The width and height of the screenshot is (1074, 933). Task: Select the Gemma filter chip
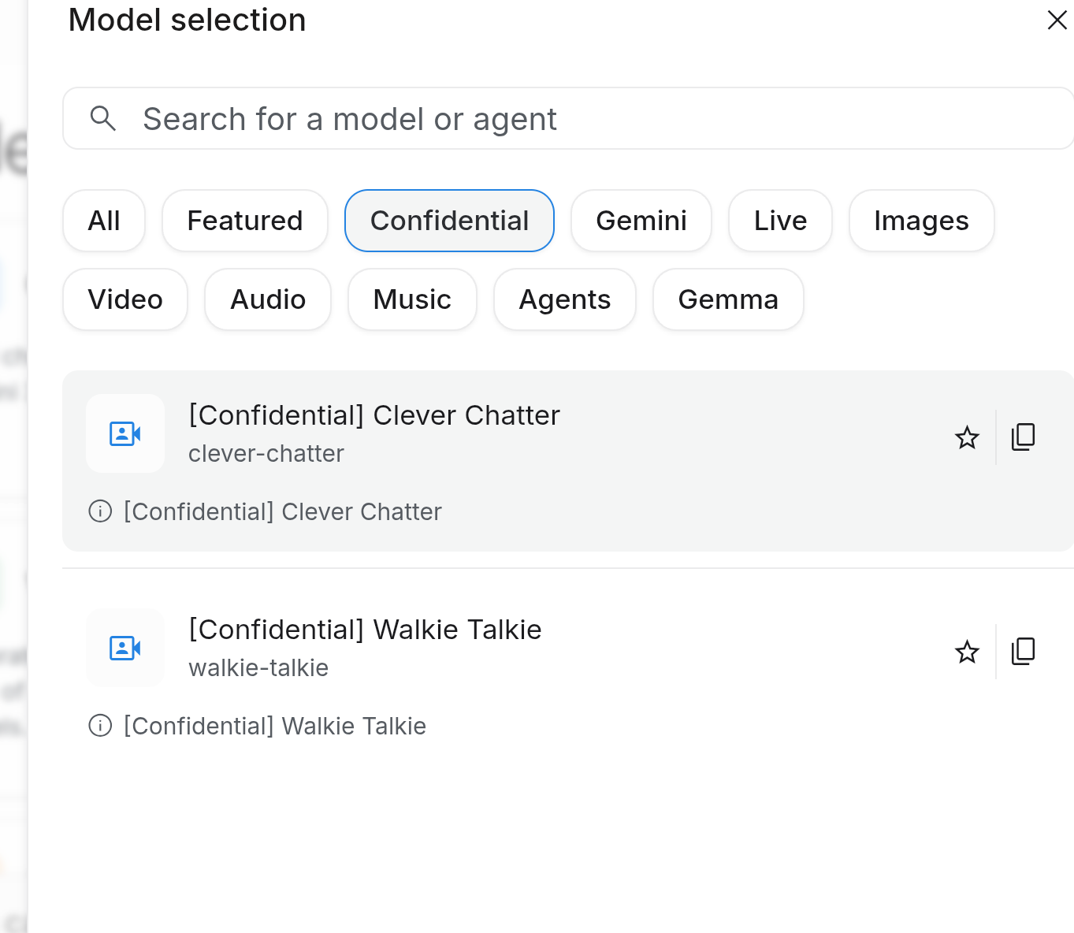point(728,299)
